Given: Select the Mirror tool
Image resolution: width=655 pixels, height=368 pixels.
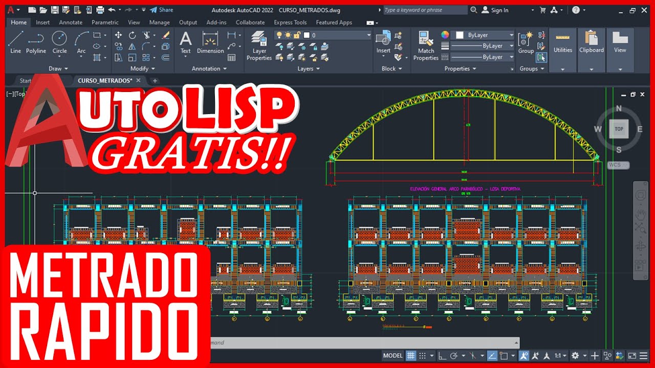Looking at the screenshot, I should click(133, 47).
